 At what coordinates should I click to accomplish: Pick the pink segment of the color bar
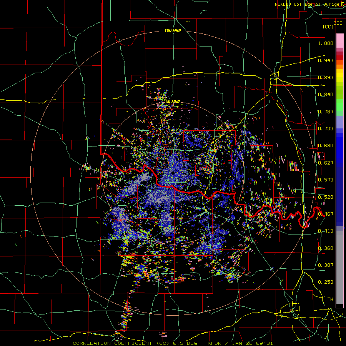pos(339,41)
